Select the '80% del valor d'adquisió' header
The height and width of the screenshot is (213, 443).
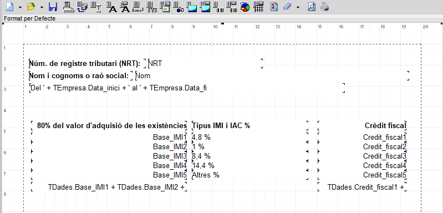109,125
